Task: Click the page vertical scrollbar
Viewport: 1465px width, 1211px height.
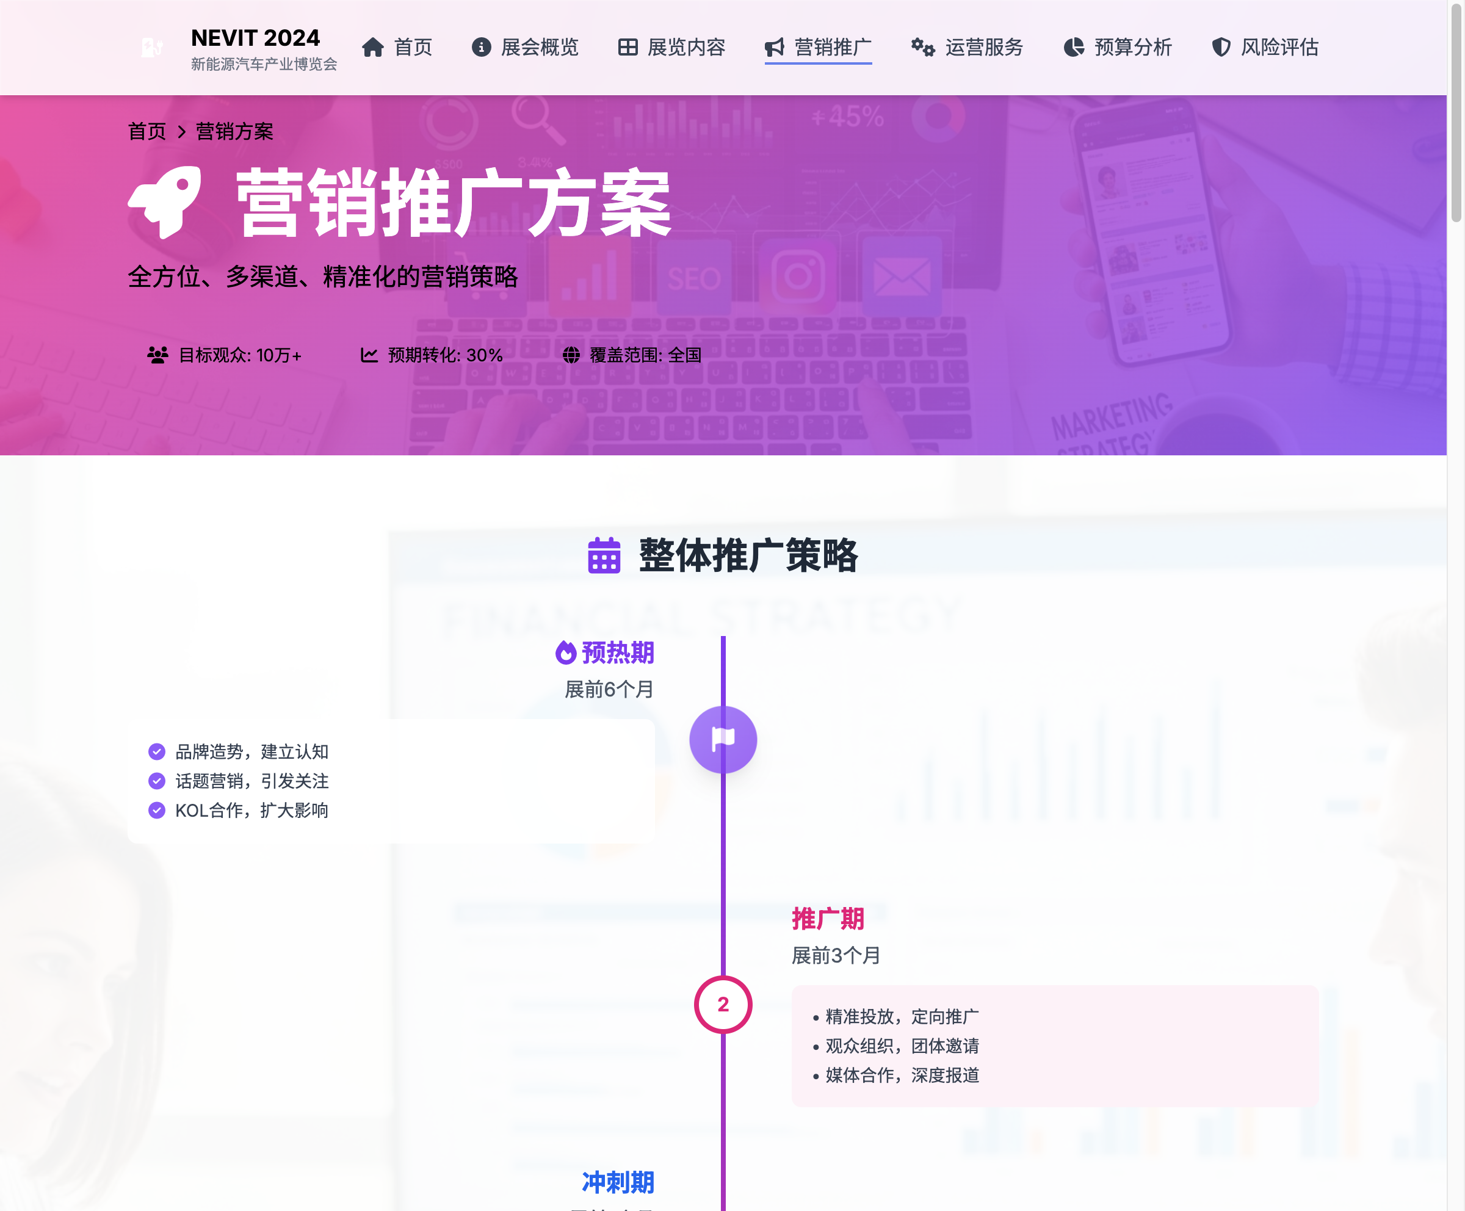Action: [x=1456, y=112]
